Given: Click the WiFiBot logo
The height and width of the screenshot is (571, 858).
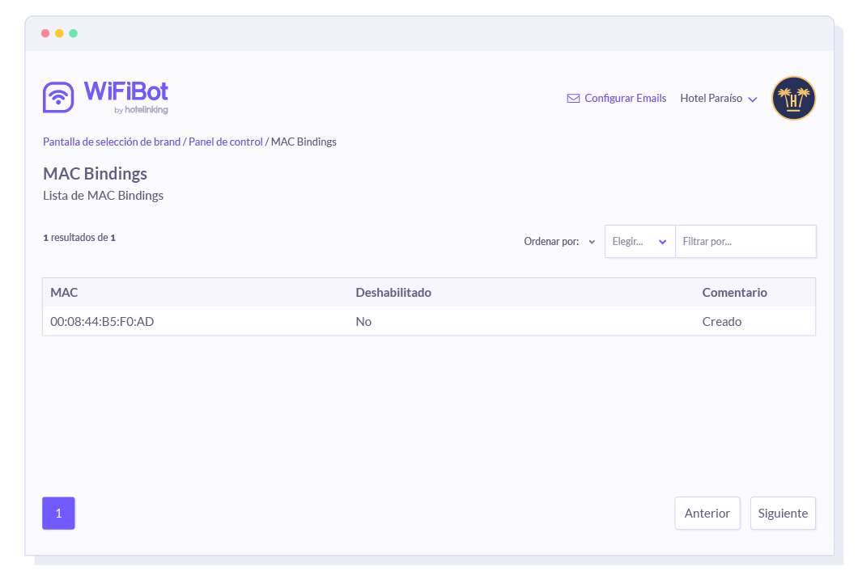Looking at the screenshot, I should pos(105,97).
